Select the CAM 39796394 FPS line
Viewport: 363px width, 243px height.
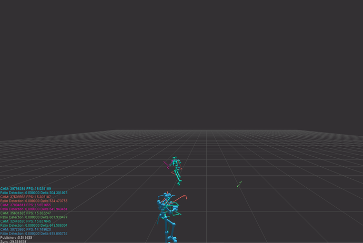point(25,189)
